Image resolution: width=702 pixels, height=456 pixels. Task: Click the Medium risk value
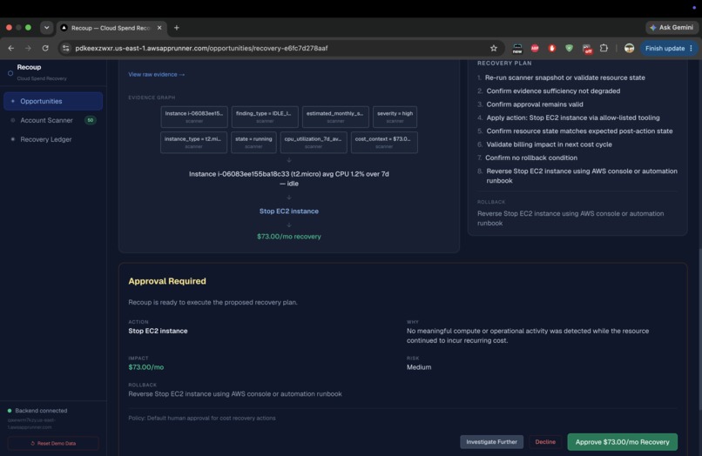[419, 367]
